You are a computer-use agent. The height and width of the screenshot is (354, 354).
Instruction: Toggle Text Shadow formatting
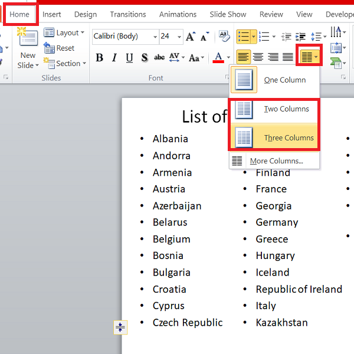tap(145, 58)
